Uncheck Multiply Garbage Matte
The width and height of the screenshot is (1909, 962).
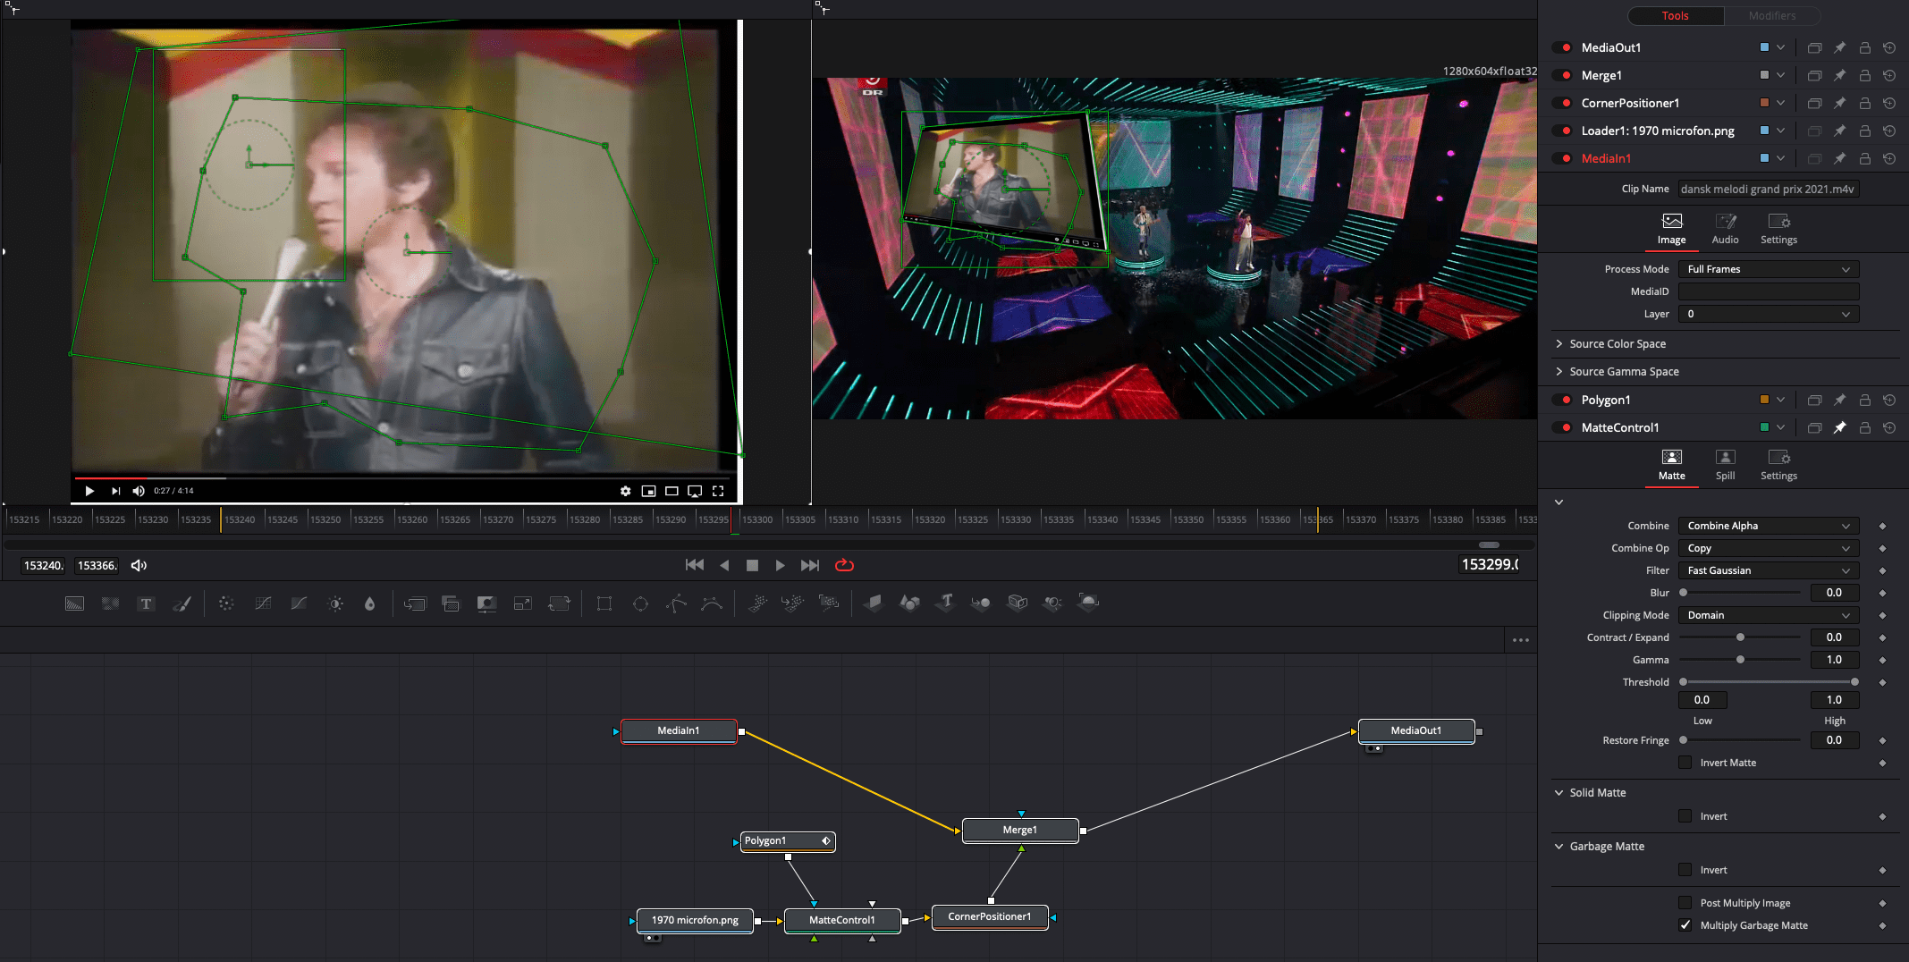[1685, 925]
